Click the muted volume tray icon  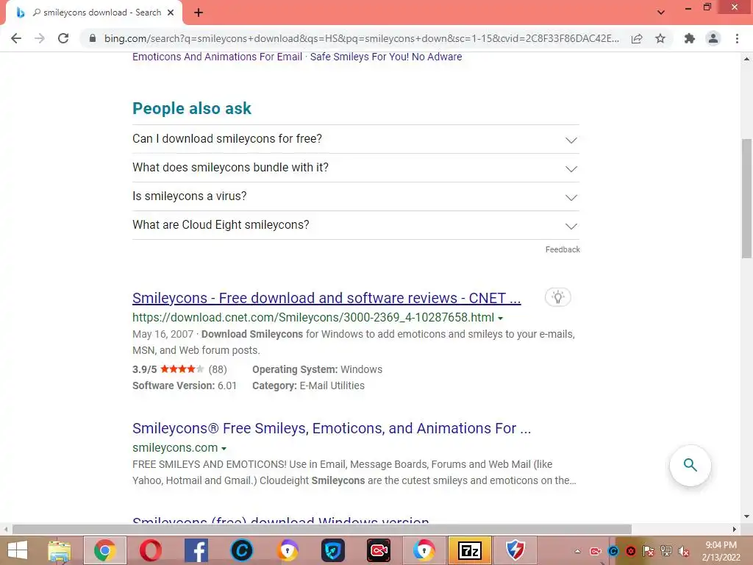tap(684, 551)
